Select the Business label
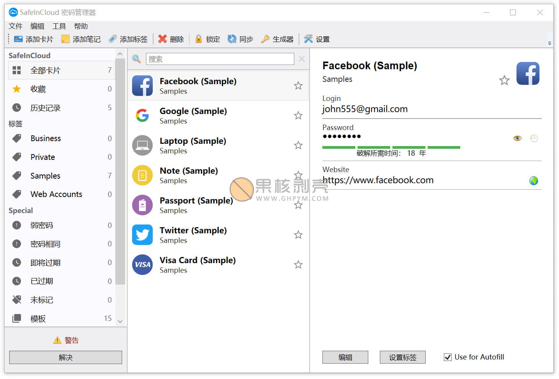 click(61, 138)
